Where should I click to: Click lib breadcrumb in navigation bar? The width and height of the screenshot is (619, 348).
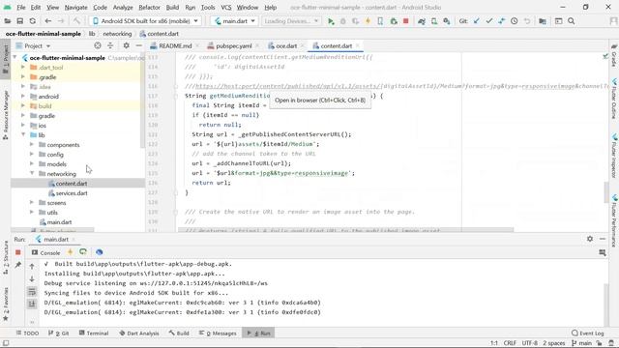click(x=92, y=34)
